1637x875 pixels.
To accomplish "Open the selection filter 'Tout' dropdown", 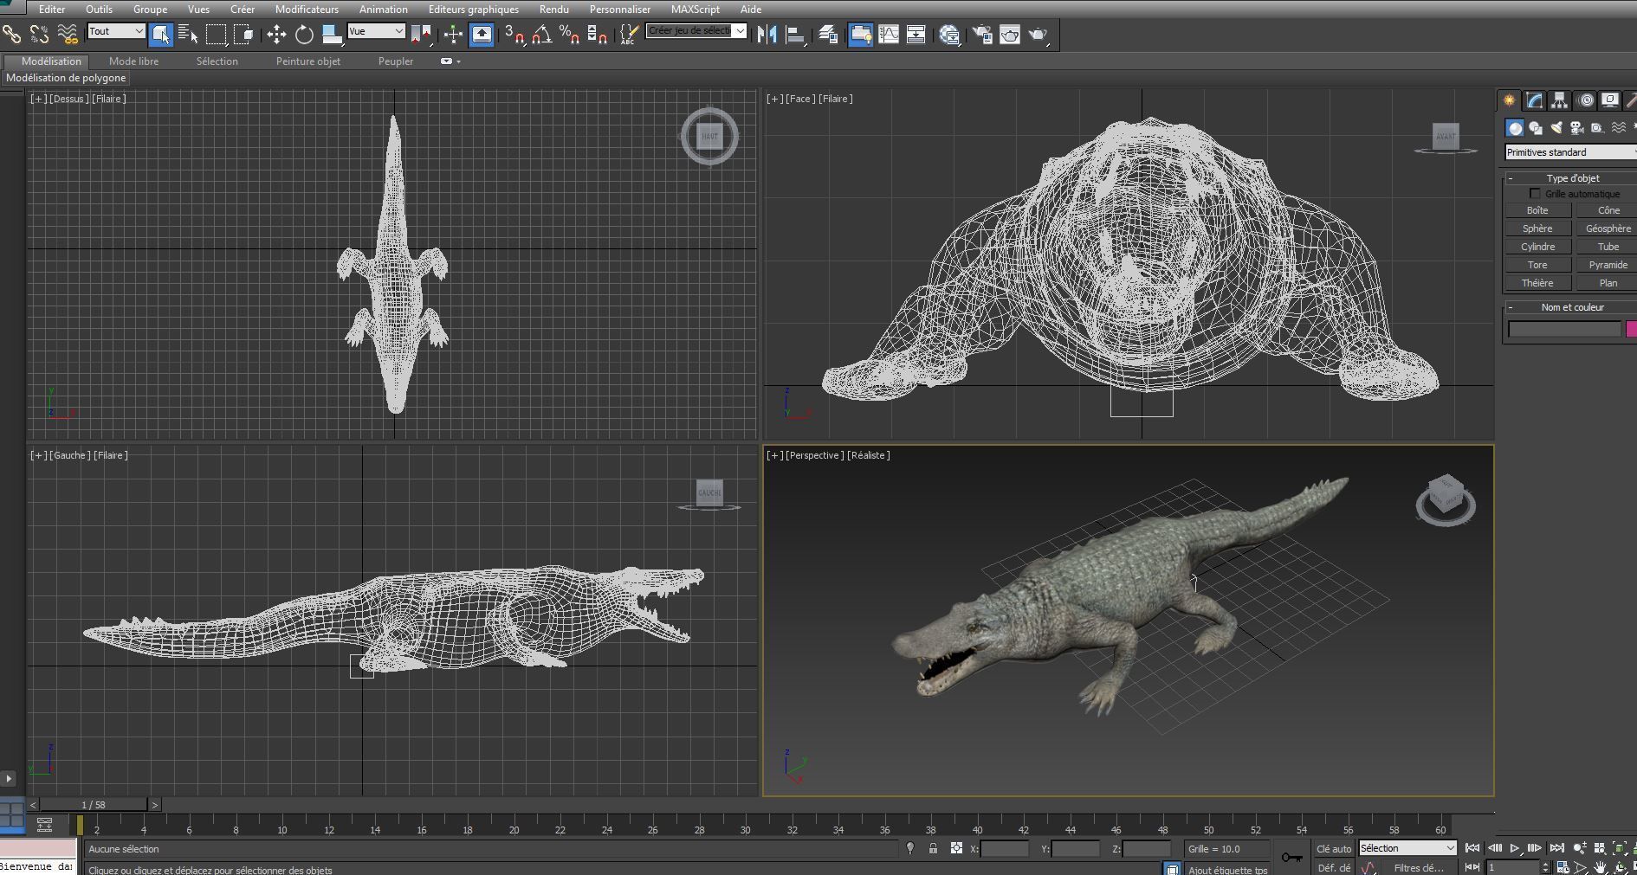I will pos(116,31).
